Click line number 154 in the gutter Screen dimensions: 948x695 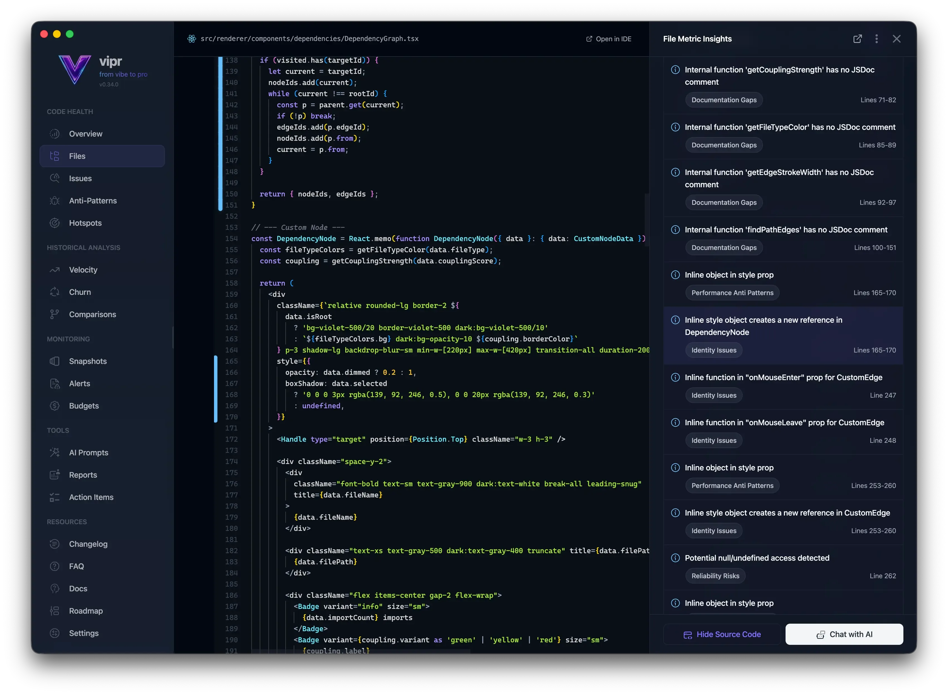pyautogui.click(x=231, y=239)
